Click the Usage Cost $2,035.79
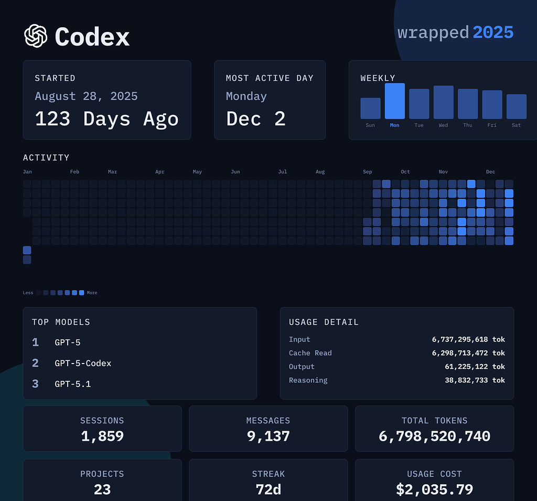 435,489
